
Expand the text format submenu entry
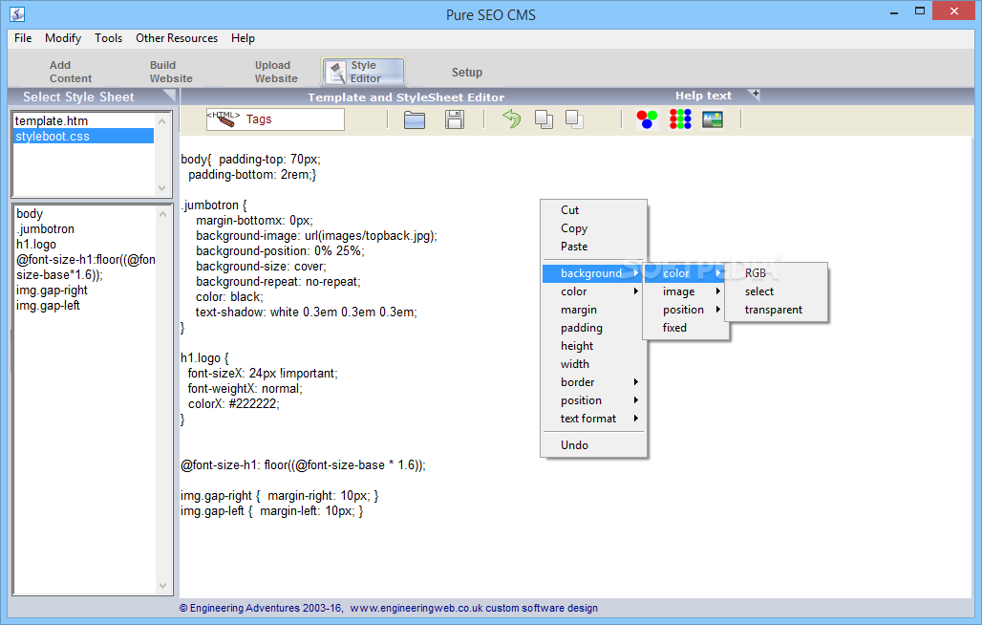tap(594, 419)
